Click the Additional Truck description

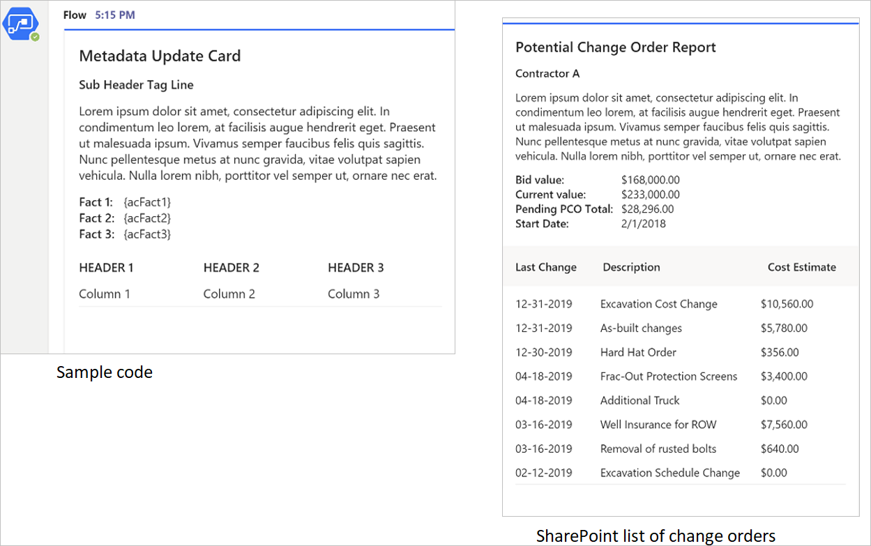(x=639, y=400)
